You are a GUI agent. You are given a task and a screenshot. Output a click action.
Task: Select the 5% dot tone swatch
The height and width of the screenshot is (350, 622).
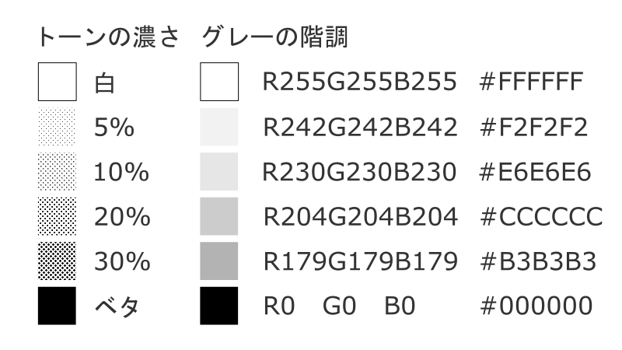pyautogui.click(x=57, y=127)
